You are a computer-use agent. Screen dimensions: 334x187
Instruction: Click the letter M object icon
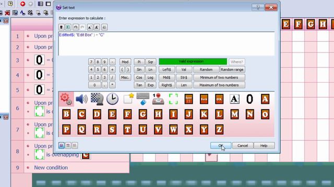[x=234, y=114]
